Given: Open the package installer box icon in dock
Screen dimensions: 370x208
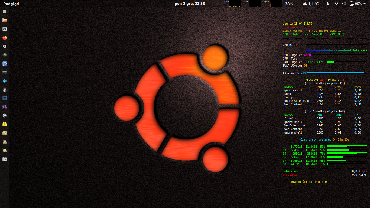Looking at the screenshot, I should [4, 133].
